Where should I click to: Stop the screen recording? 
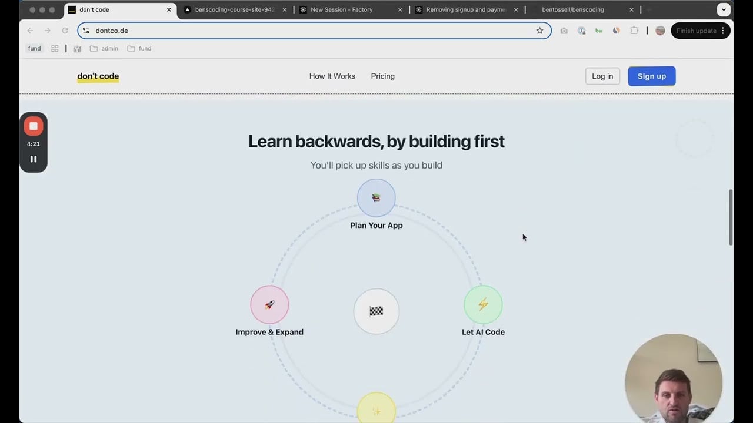[34, 126]
